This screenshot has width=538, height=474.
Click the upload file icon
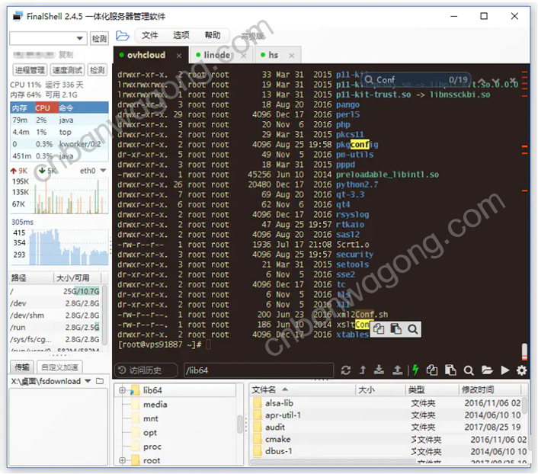click(397, 370)
